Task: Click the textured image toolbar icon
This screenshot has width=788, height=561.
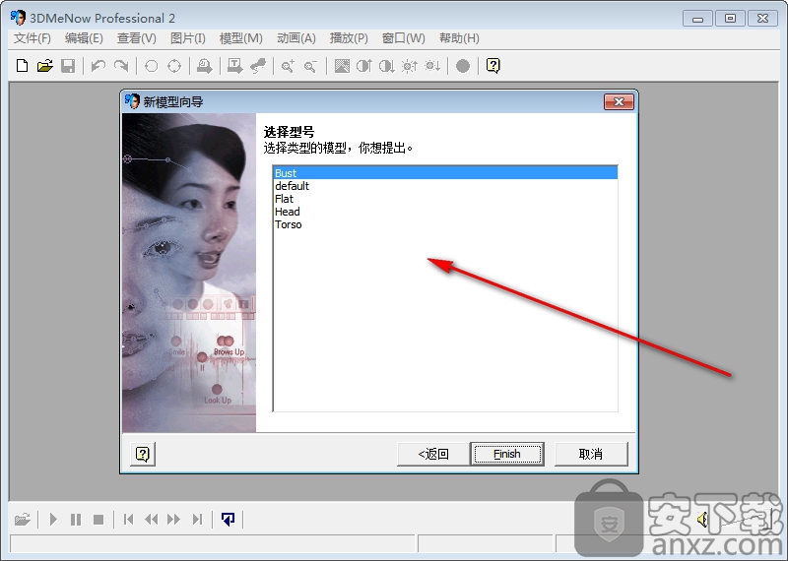Action: (x=342, y=66)
